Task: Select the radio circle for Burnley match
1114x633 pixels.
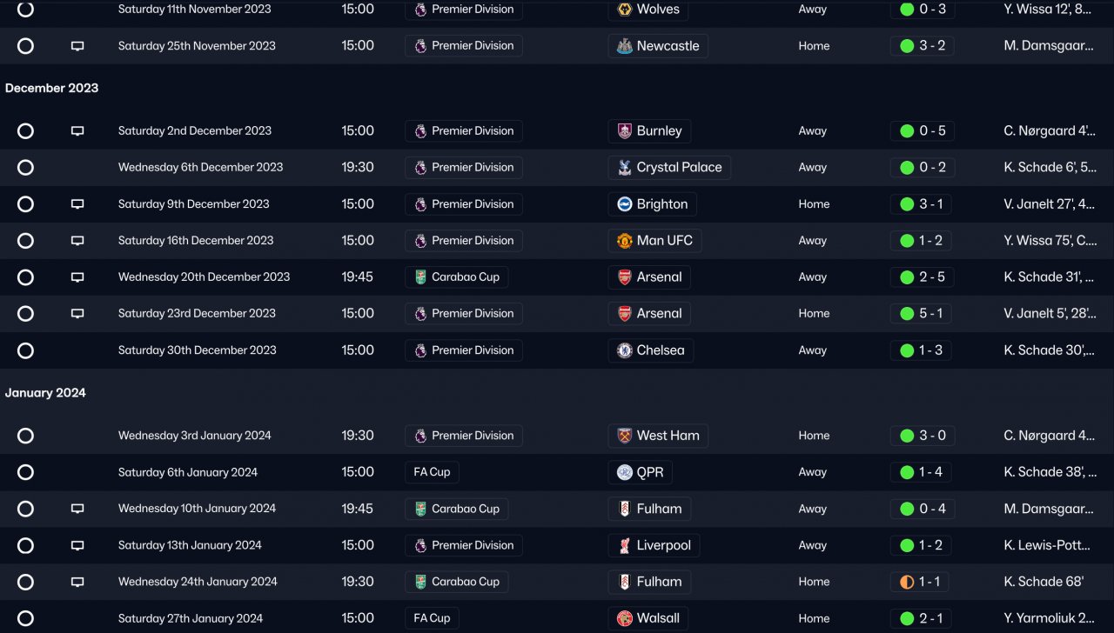Action: coord(25,131)
